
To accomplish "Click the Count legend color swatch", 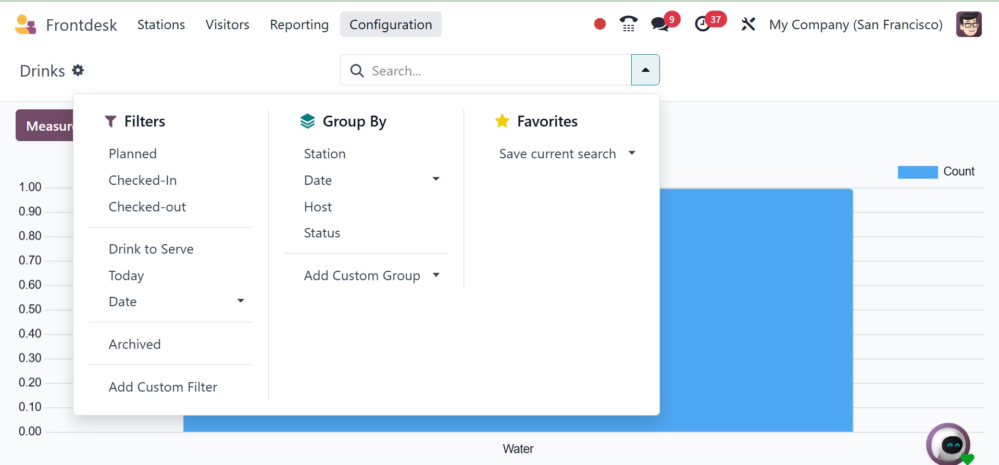I will click(917, 172).
